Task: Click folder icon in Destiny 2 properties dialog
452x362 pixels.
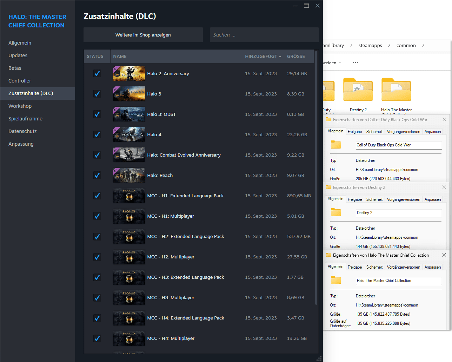Action: coord(336,212)
